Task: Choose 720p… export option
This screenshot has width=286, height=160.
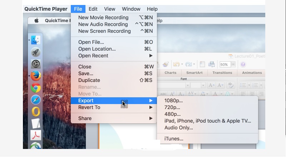Action: tap(172, 107)
